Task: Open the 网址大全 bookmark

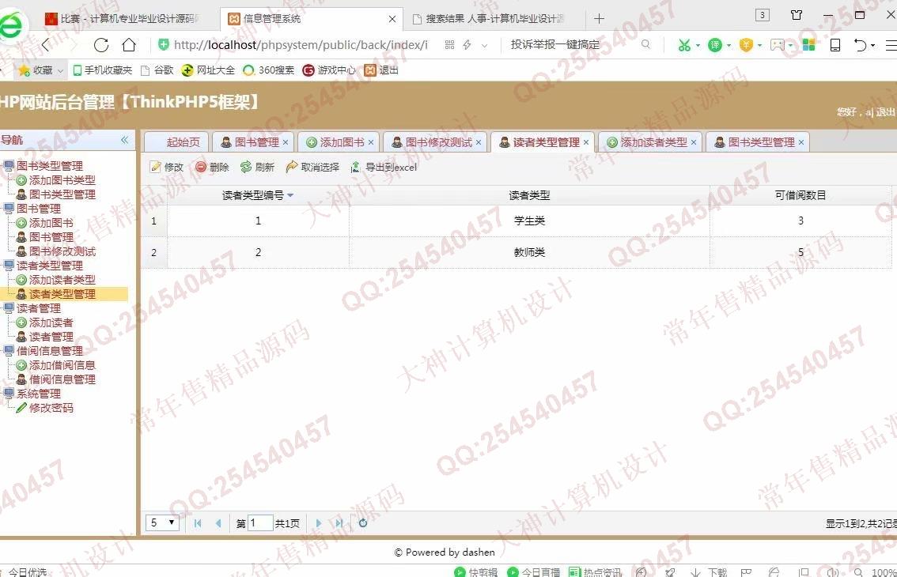Action: (x=208, y=70)
